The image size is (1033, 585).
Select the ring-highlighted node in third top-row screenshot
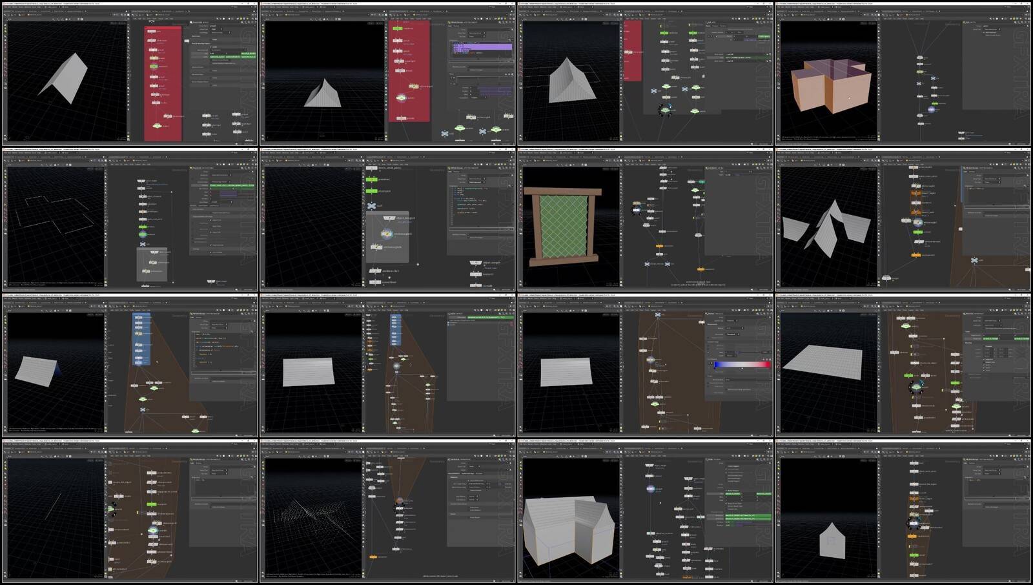tap(664, 110)
